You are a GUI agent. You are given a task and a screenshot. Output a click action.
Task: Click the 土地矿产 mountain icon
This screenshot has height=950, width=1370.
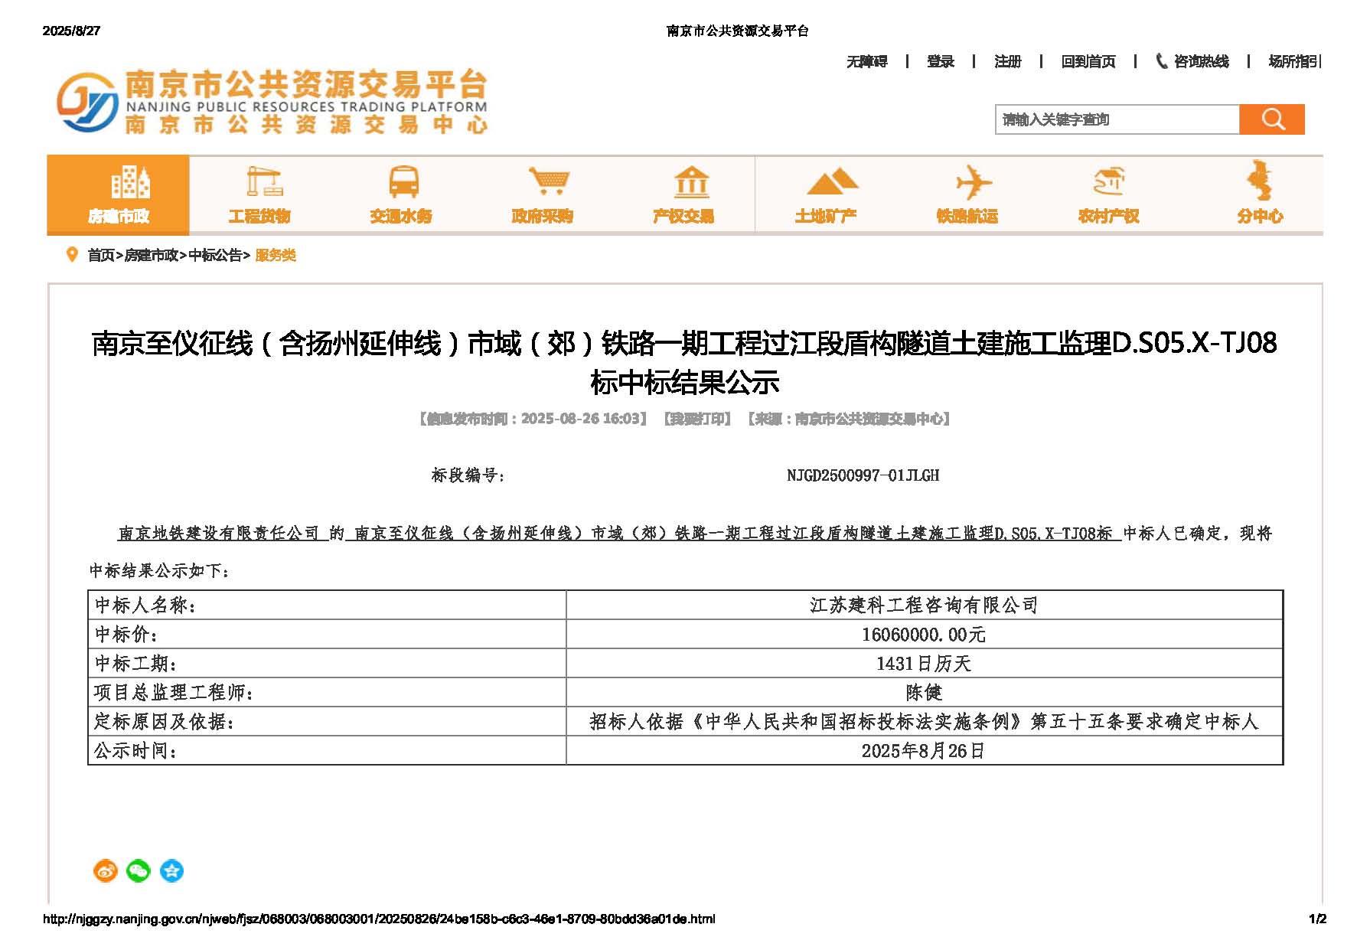pyautogui.click(x=832, y=182)
